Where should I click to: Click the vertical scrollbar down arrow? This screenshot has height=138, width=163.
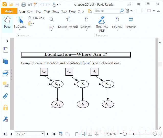[160, 128]
